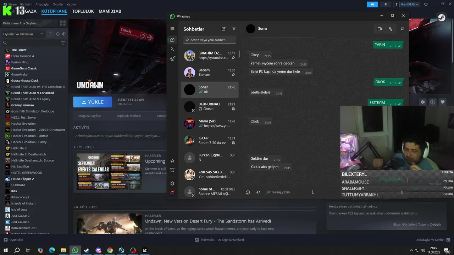Open Steam library advanced filter options

pos(63,43)
